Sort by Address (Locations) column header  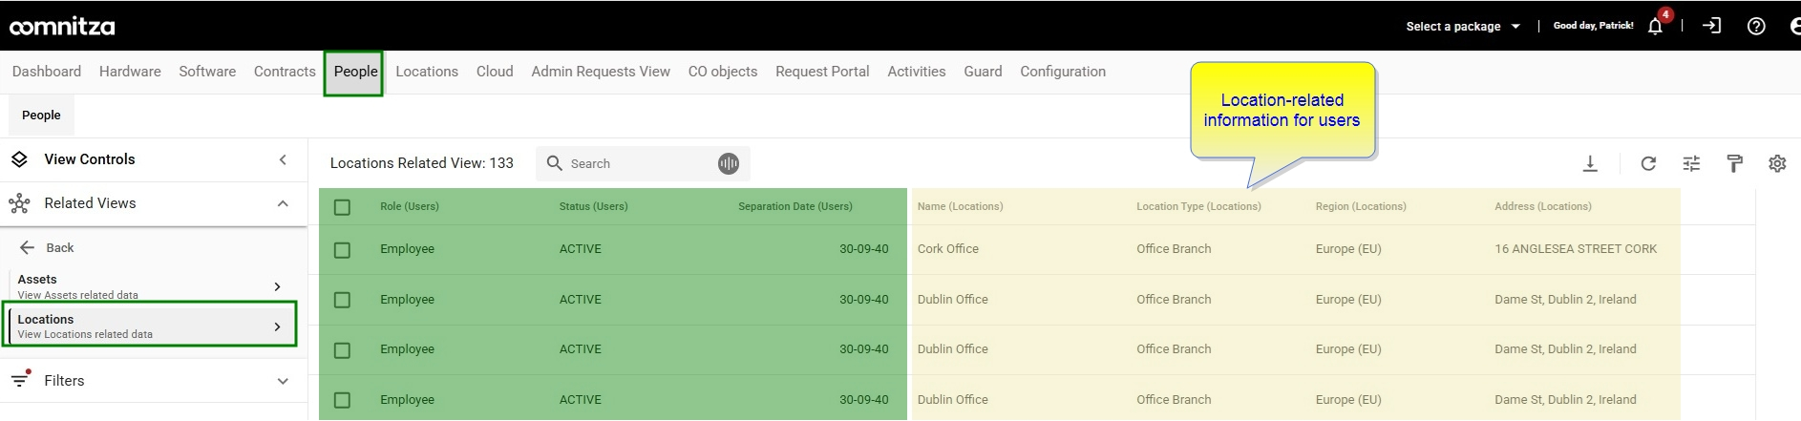pyautogui.click(x=1543, y=206)
